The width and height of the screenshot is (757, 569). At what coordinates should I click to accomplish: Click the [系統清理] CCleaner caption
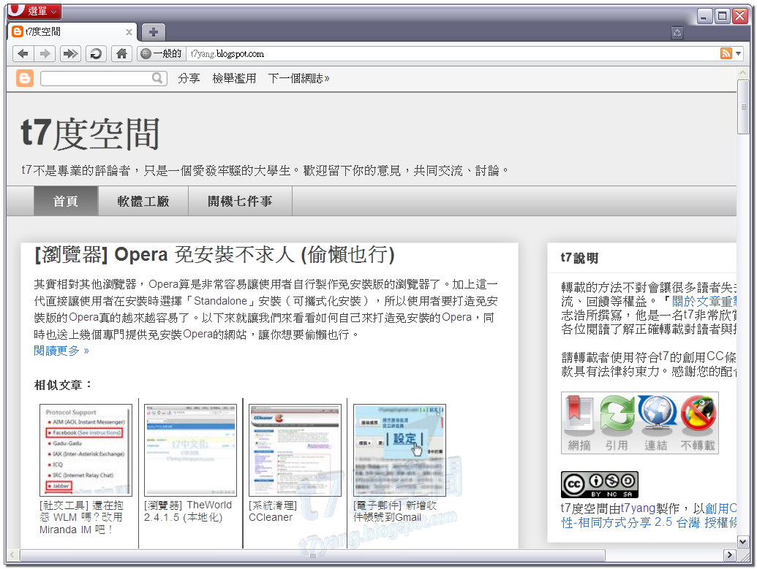pyautogui.click(x=273, y=511)
